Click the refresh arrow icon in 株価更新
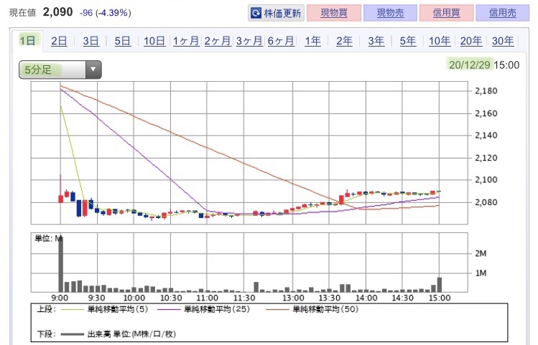 [256, 14]
